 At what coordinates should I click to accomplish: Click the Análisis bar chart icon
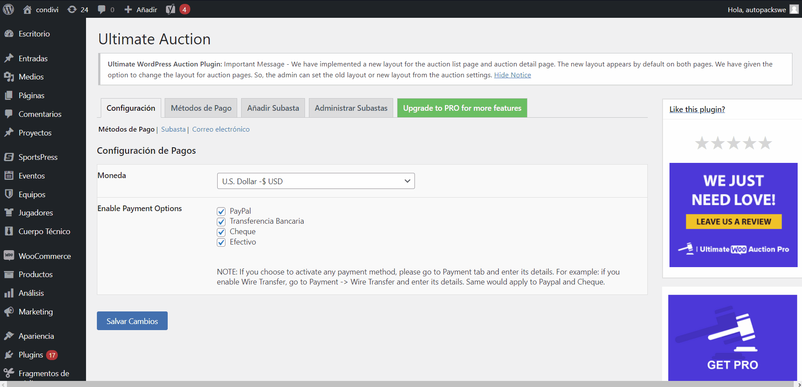click(x=9, y=293)
